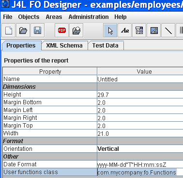Edit the Height value 29.7

coord(140,95)
